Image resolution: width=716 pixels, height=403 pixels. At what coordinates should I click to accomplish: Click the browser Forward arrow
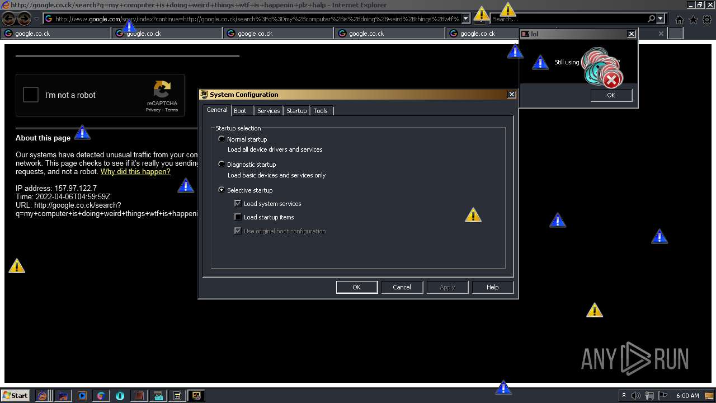click(x=24, y=18)
